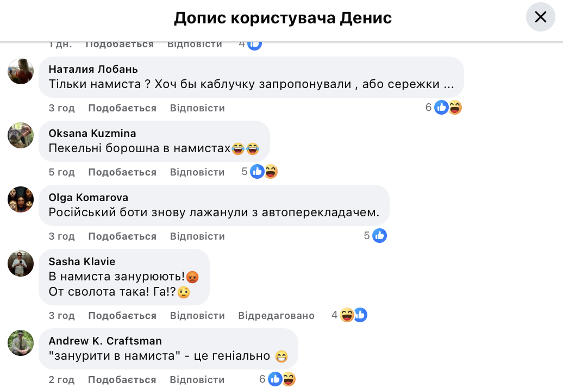Click the 3 год timestamp on Наталия Лобань comment

pyautogui.click(x=62, y=108)
